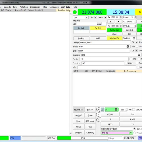
Task: Clear the prefix field with its X icon
Action: (x=128, y=46)
